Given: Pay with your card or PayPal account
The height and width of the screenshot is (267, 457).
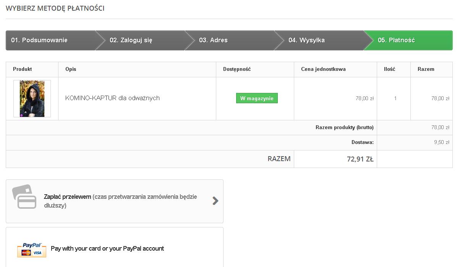Looking at the screenshot, I should [107, 249].
